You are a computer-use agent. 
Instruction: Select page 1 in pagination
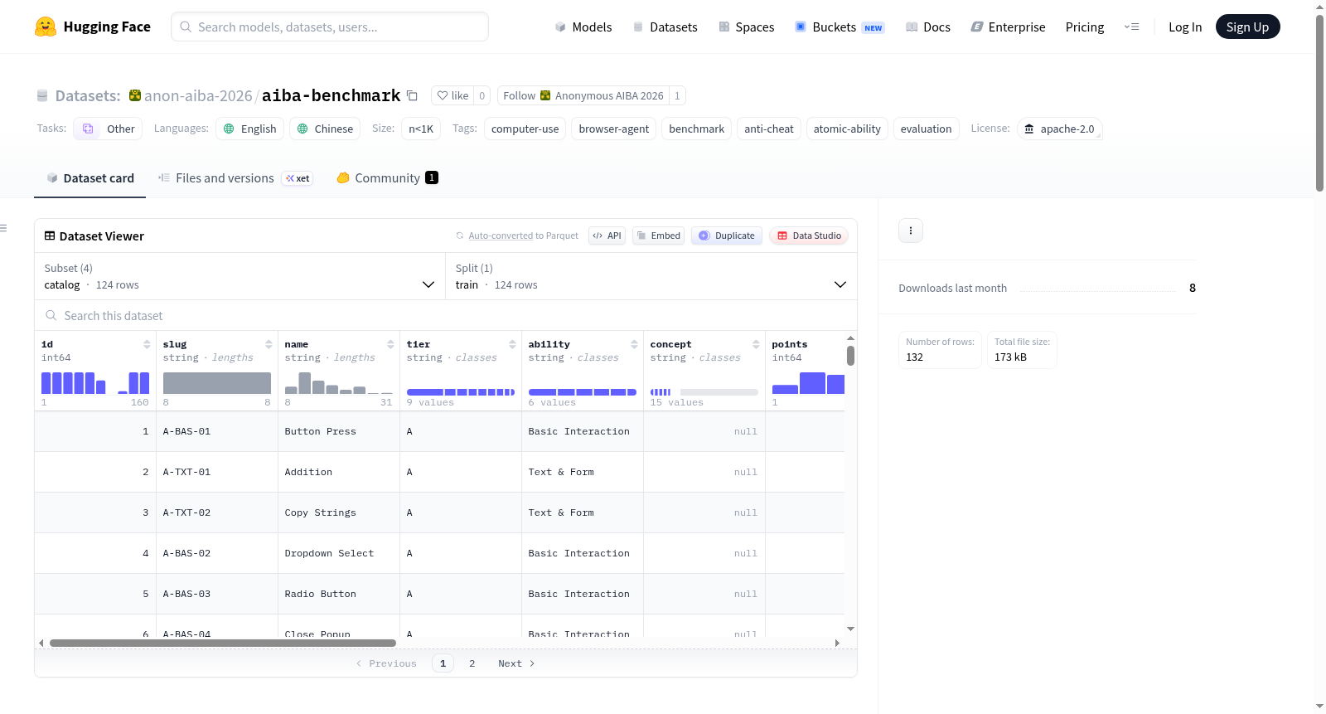[443, 663]
